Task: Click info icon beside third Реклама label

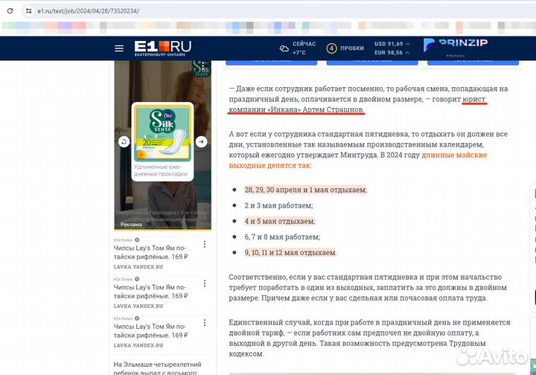Action: [137, 318]
